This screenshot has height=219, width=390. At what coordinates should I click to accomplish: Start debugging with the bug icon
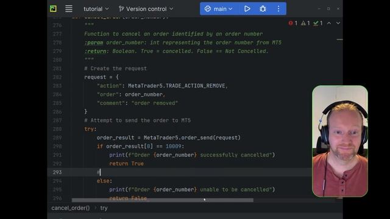coord(263,9)
